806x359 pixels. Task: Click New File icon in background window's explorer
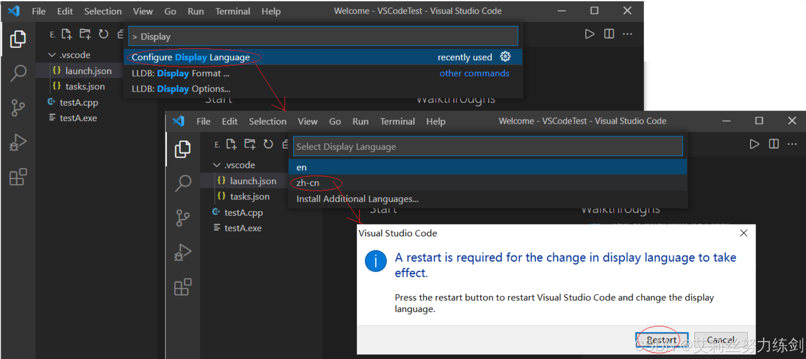pos(66,34)
